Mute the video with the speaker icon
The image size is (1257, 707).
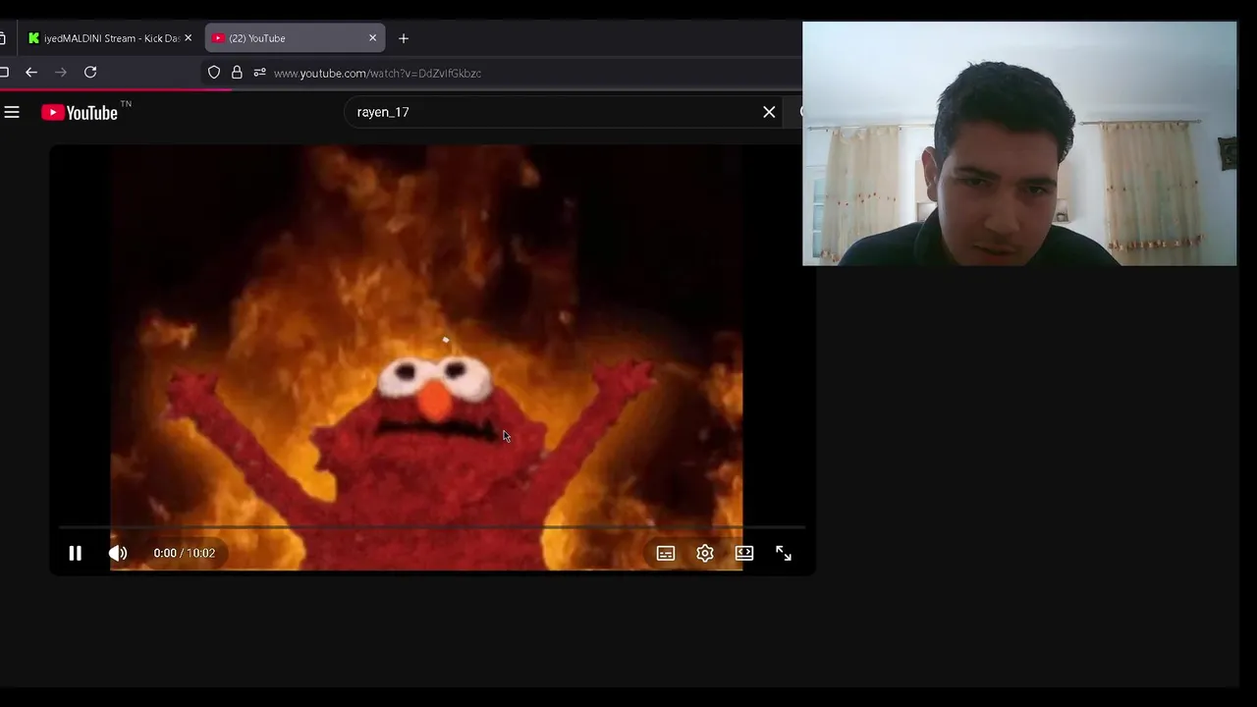[x=118, y=553]
